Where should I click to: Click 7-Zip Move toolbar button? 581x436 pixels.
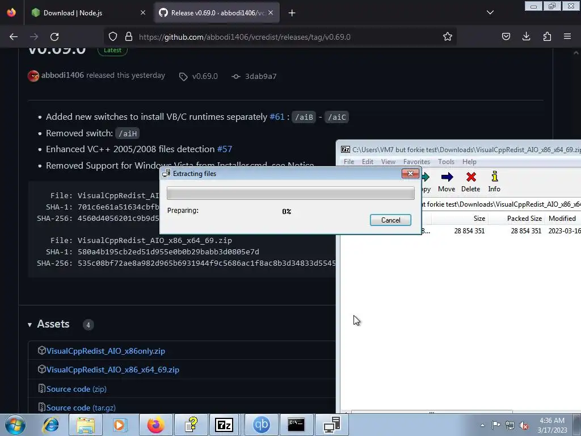point(447,182)
